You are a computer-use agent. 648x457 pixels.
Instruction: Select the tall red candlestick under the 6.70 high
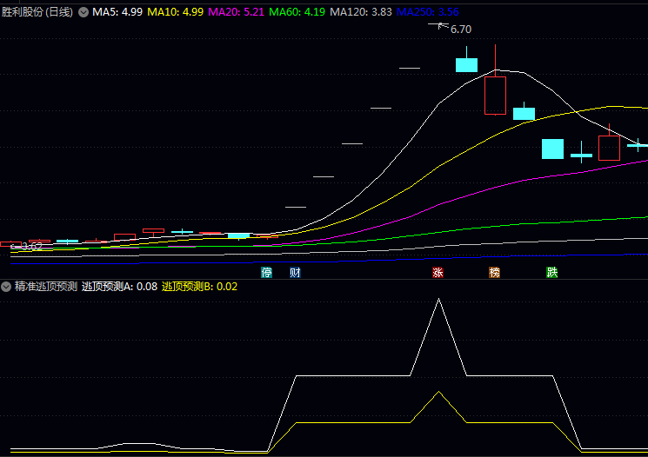pyautogui.click(x=495, y=96)
